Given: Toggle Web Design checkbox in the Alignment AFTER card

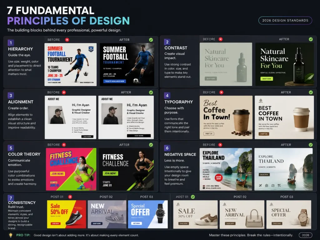Looking at the screenshot, I should click(x=128, y=131).
